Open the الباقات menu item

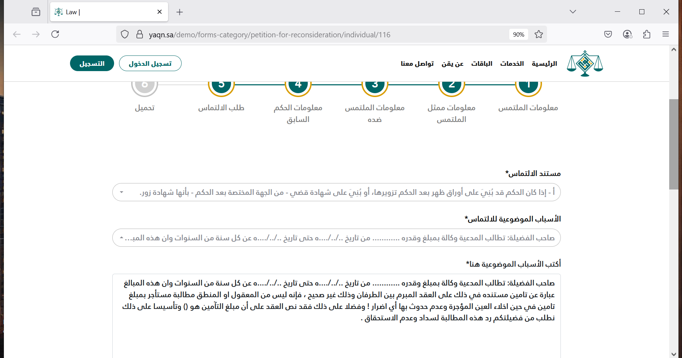click(482, 64)
